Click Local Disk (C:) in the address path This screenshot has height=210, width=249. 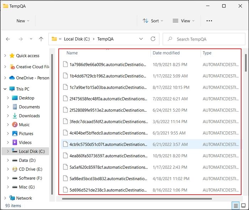[x=77, y=39]
